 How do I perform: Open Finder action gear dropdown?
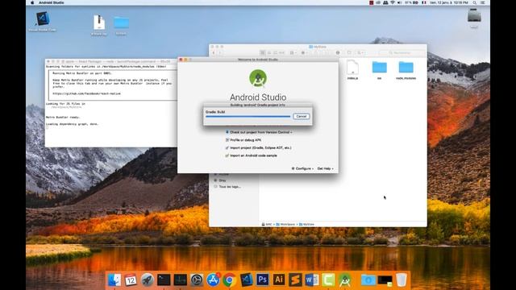tap(304, 52)
